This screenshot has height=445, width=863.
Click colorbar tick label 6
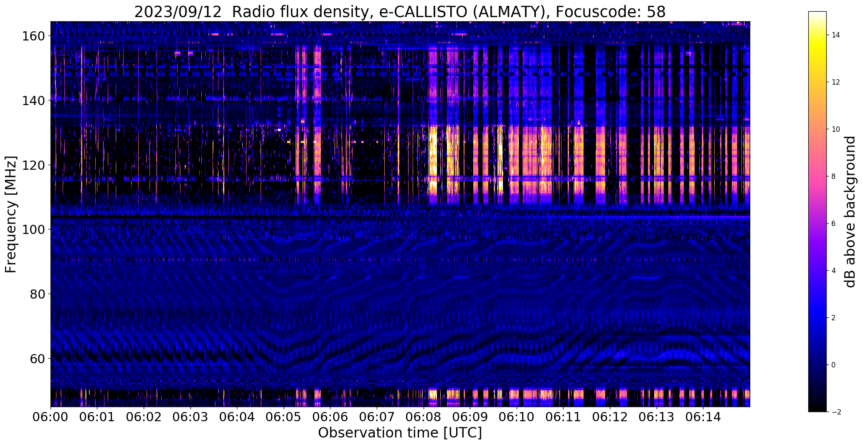pyautogui.click(x=834, y=224)
